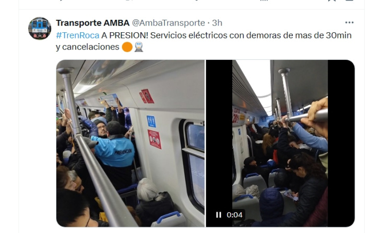The height and width of the screenshot is (233, 381).
Task: Visit the @AmbaTransporte handle link
Action: pyautogui.click(x=169, y=23)
